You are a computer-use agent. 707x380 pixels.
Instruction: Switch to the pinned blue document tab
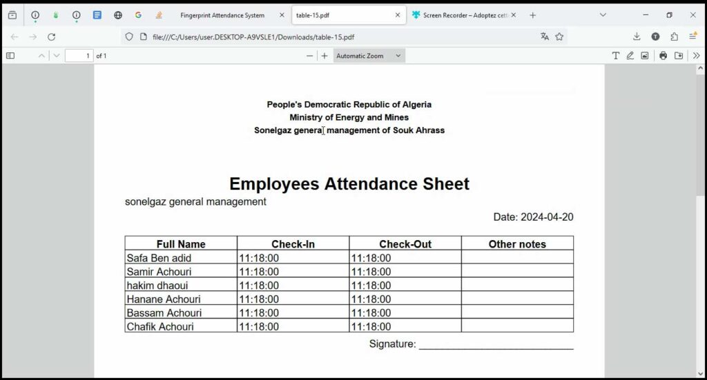click(x=97, y=15)
